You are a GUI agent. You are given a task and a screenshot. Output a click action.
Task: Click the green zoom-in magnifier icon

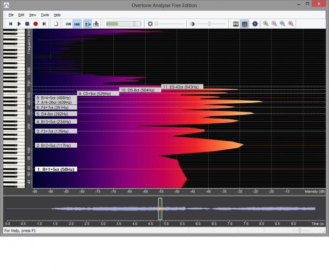coord(266,24)
